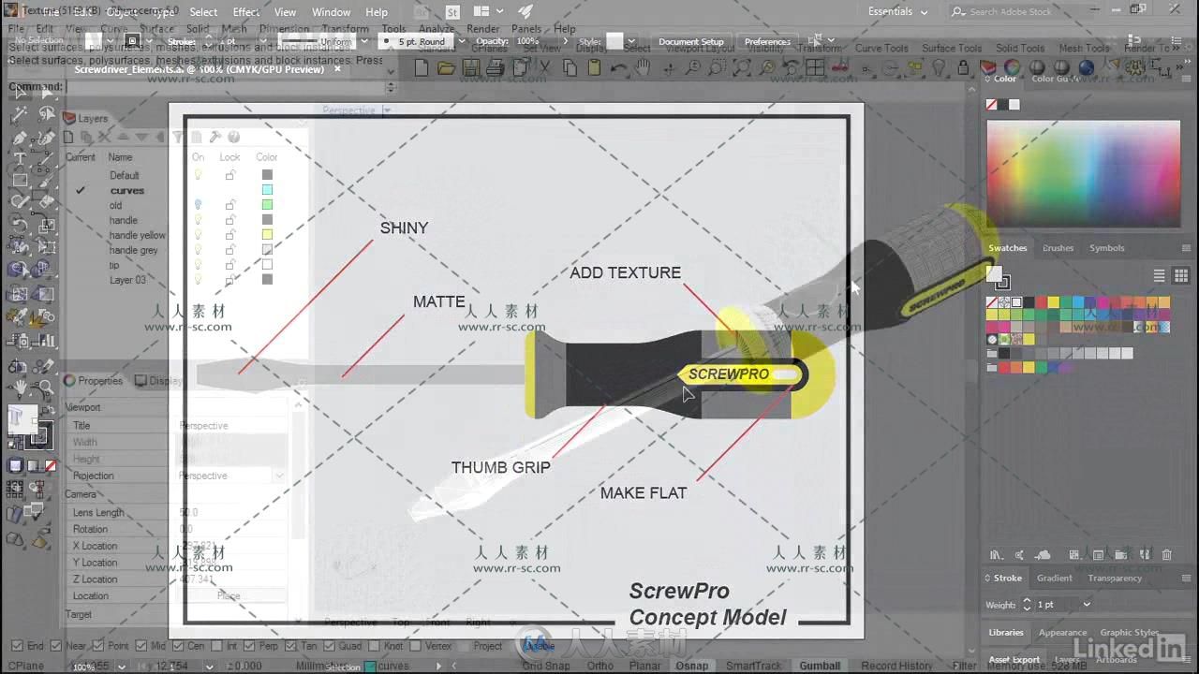Image resolution: width=1199 pixels, height=674 pixels.
Task: Switch to the Brushes tab
Action: [1058, 248]
